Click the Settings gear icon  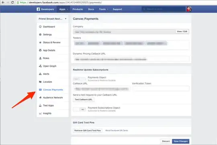(x=40, y=35)
